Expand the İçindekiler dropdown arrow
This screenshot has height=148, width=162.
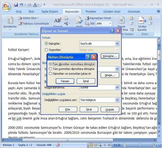pos(10,30)
